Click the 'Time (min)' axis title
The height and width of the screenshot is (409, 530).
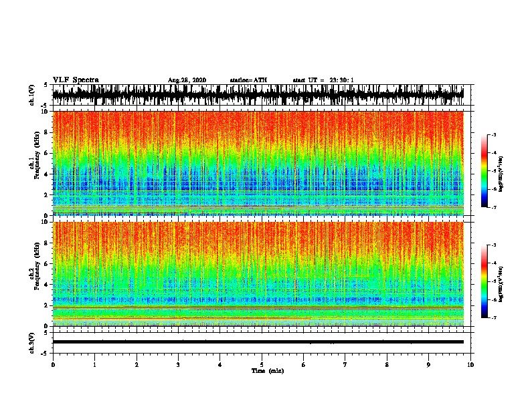[x=268, y=371]
